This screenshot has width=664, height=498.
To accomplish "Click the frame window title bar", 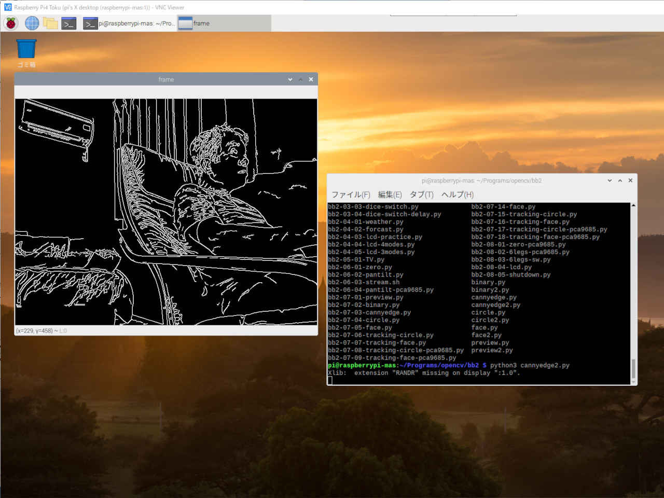I will [x=166, y=79].
